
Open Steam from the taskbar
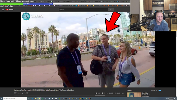(x=49, y=99)
